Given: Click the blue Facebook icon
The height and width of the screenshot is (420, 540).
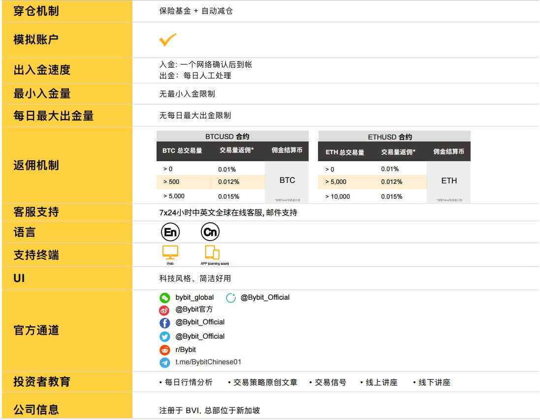Looking at the screenshot, I should pos(164,323).
